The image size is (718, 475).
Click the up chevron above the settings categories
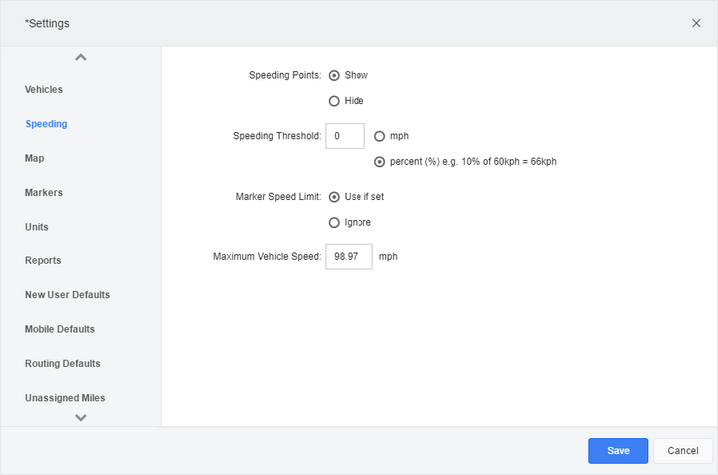[x=81, y=57]
